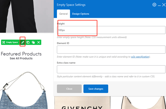Close the Empty Space Settings panel via X
Screen dimensions: 166x109
(164, 5)
